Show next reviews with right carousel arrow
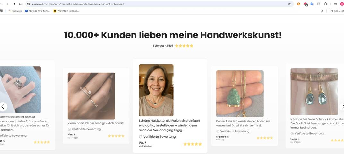Viewport: 344px width, 154px height. 342,107
